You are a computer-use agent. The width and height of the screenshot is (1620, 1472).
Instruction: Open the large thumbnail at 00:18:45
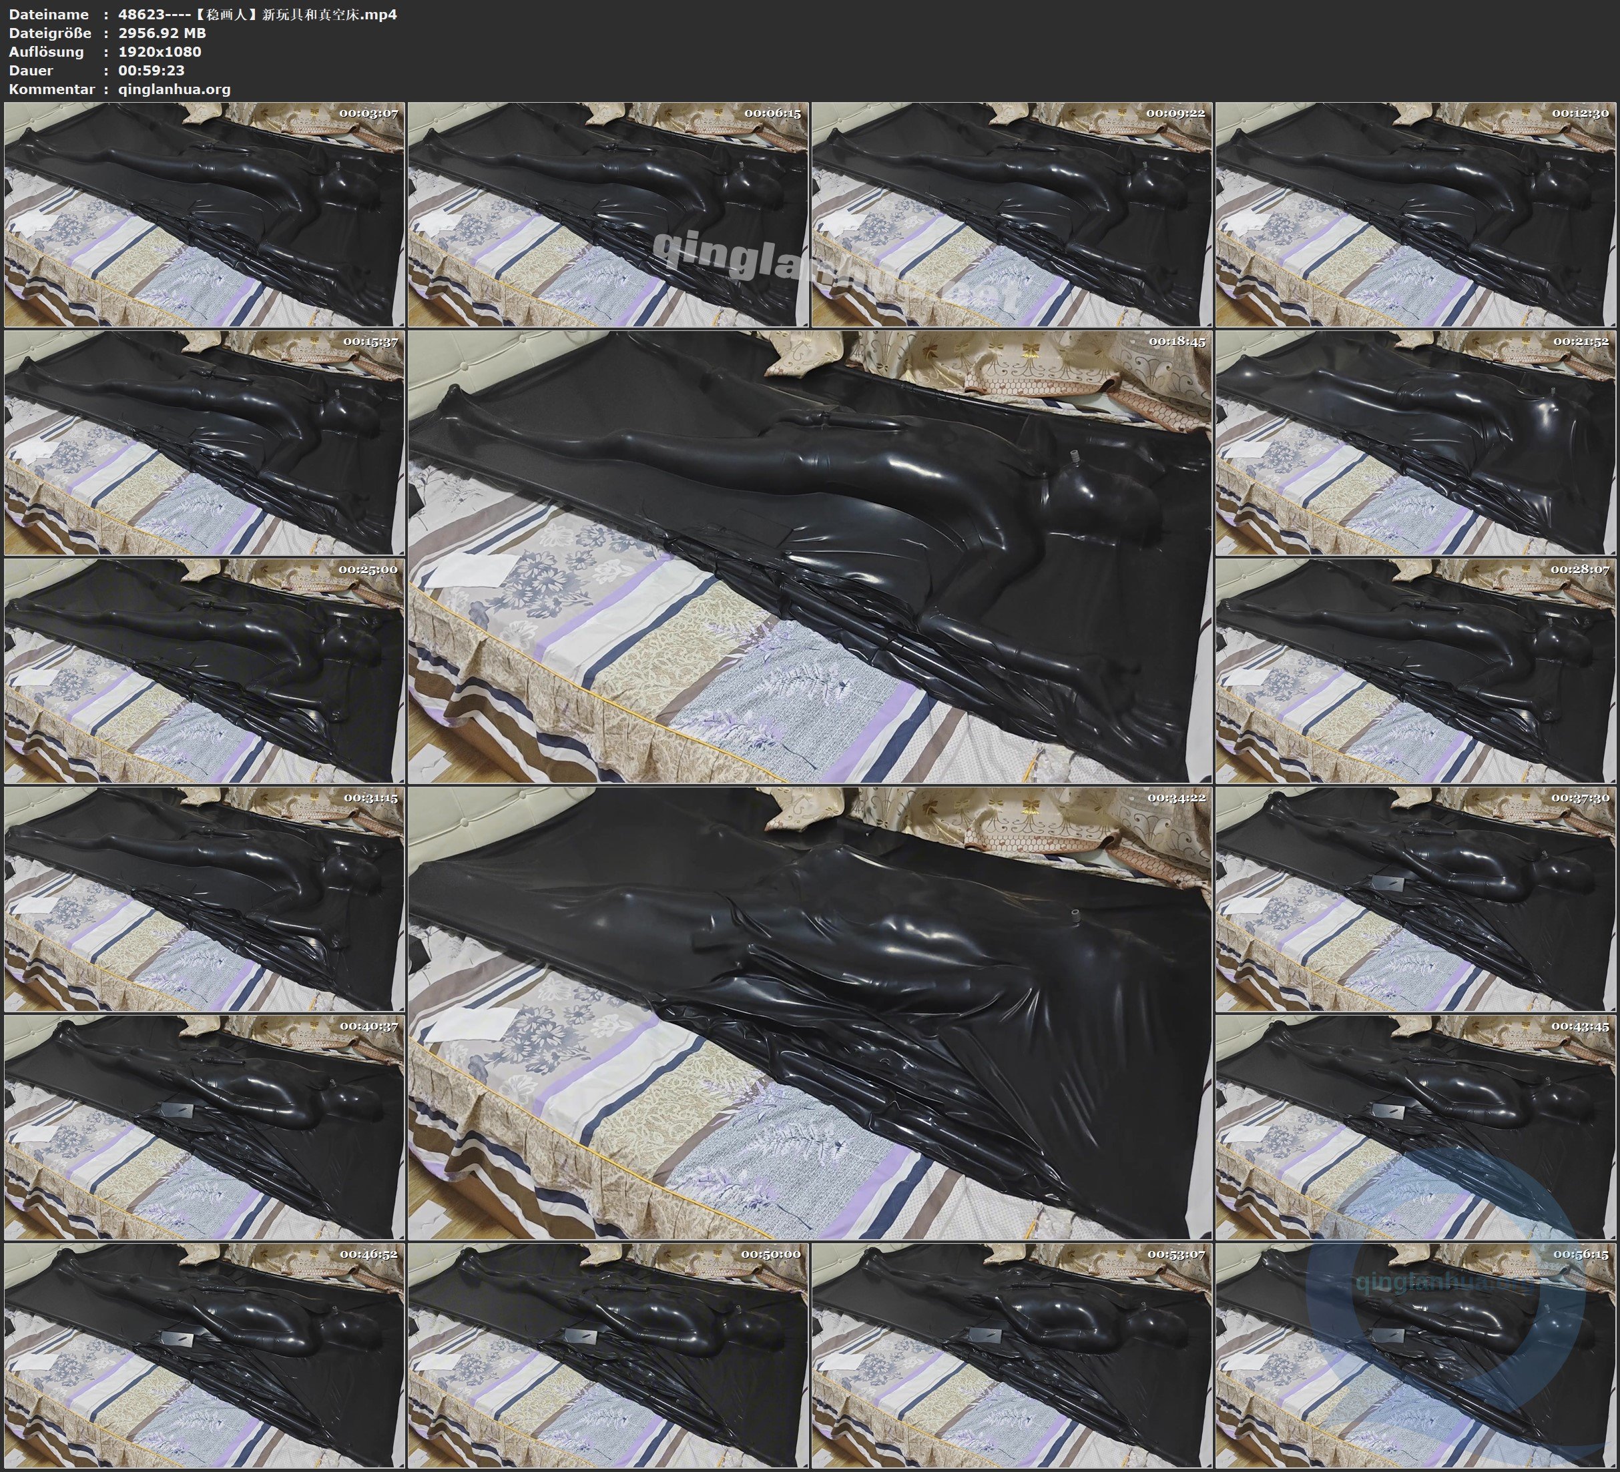(x=810, y=556)
